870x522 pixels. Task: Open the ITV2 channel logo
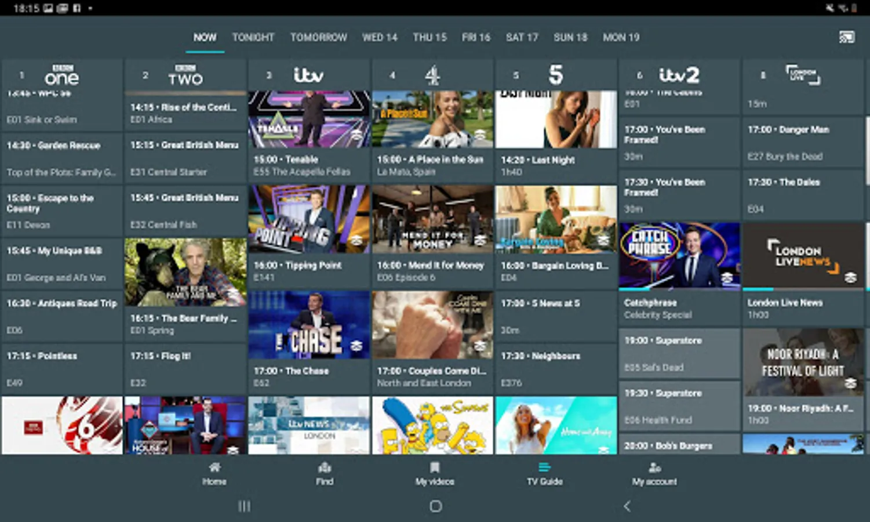point(679,75)
